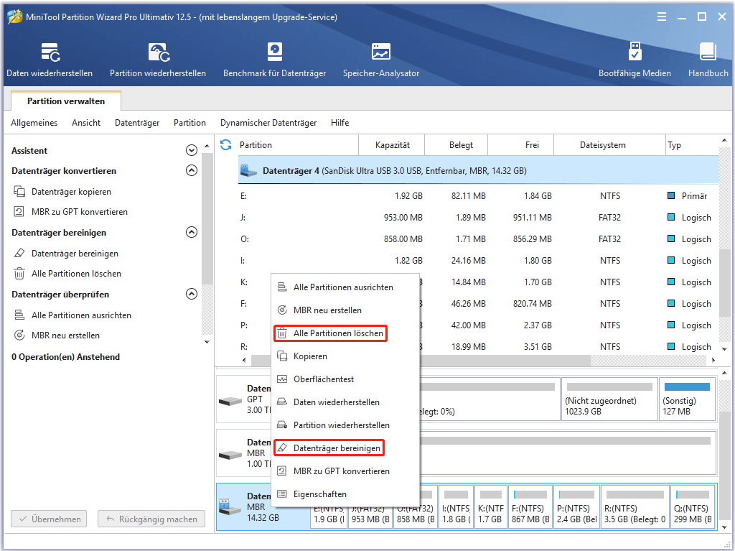Click the blue Primär color square for E:
735x551 pixels.
coord(671,195)
